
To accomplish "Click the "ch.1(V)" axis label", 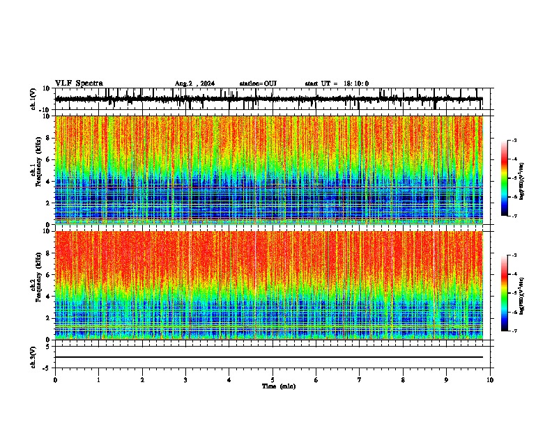I will (x=33, y=99).
